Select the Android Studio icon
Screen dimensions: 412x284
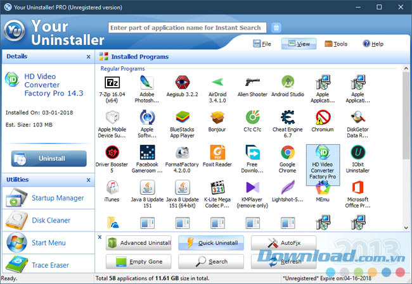click(288, 82)
